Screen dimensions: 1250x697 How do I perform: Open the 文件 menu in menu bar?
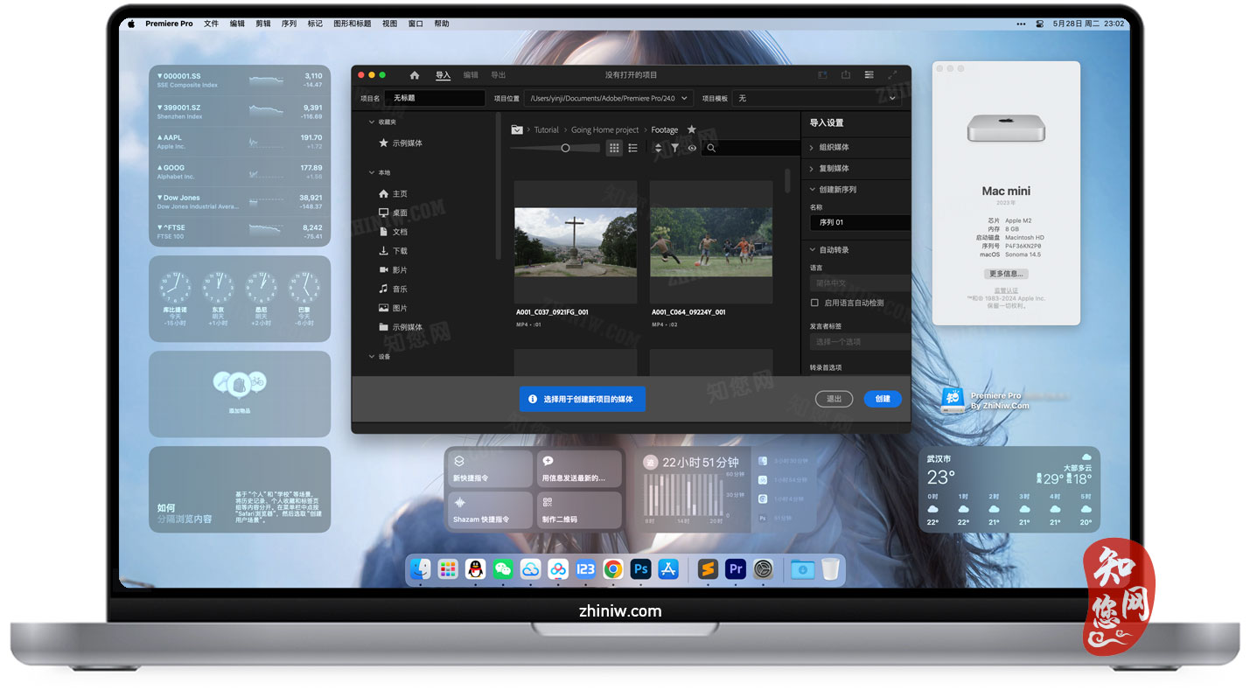click(211, 24)
